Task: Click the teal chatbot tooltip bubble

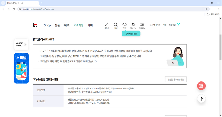Action: tap(131, 34)
